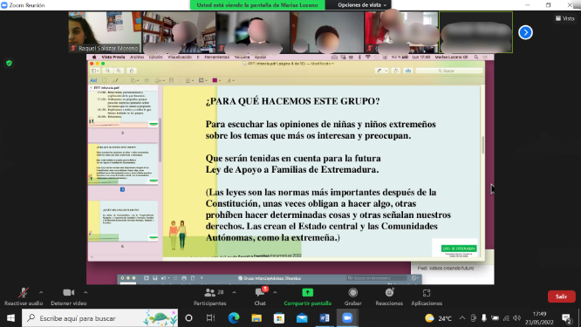Open shapes dropdown in markup bar
Viewport: 581px width, 327px height.
point(134,80)
